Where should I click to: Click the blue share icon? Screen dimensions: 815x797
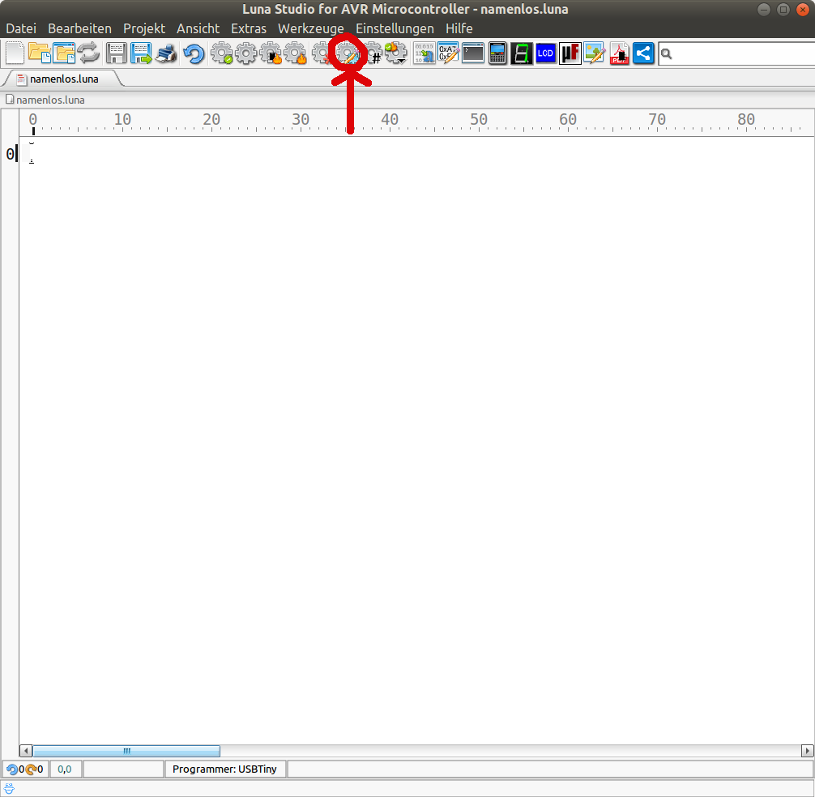point(643,53)
